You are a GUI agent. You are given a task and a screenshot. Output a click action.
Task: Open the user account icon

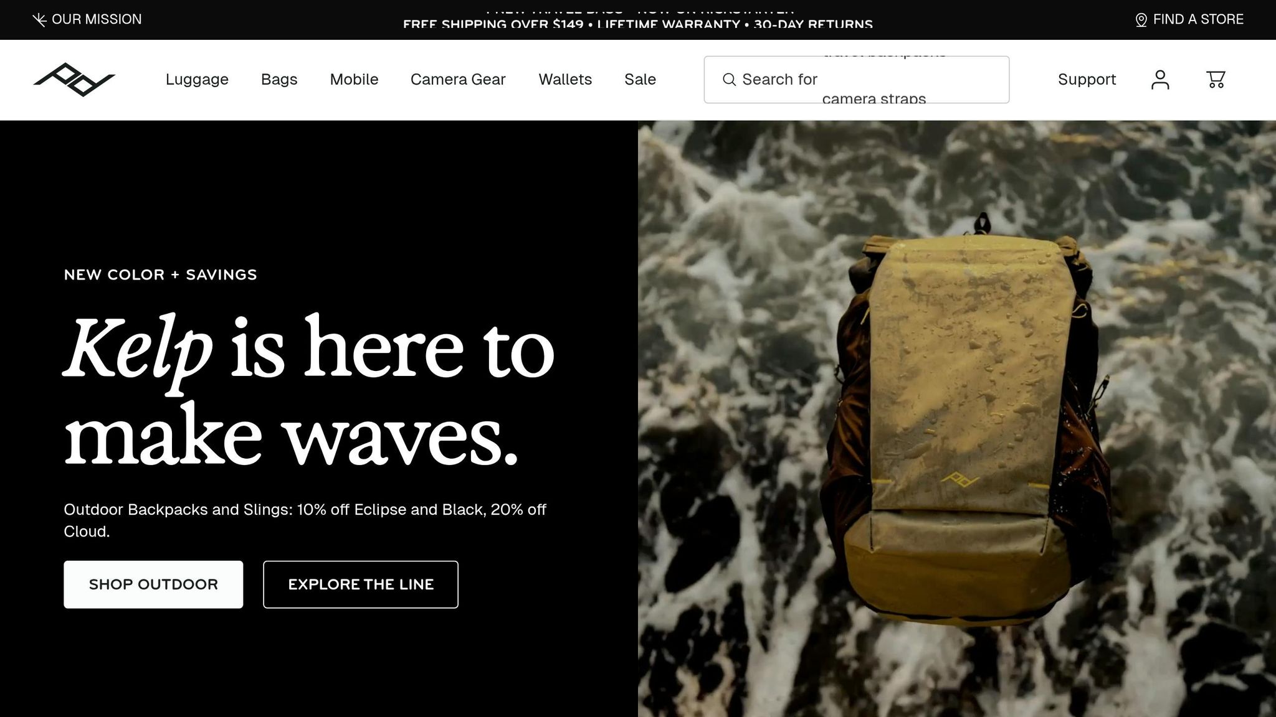pos(1160,80)
